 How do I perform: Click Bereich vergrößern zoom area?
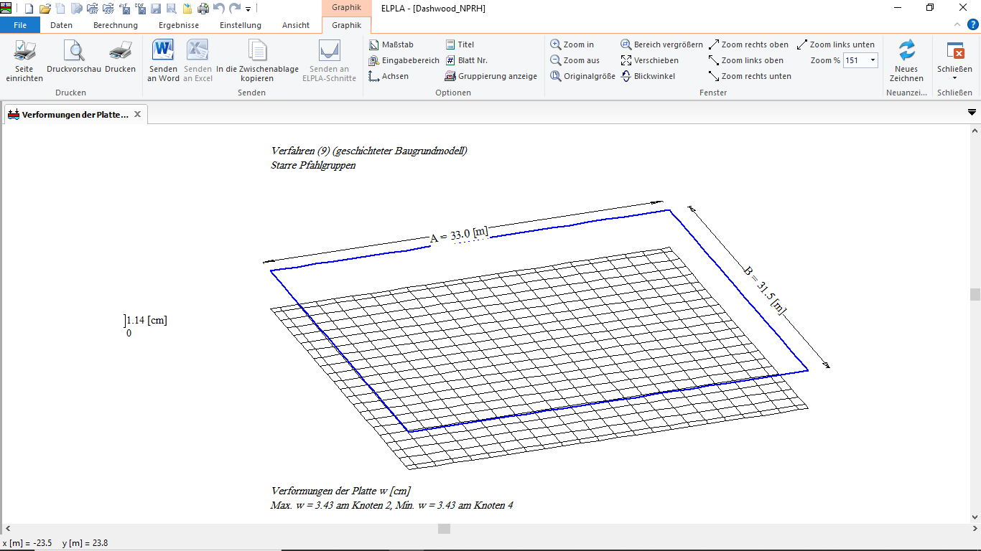661,44
